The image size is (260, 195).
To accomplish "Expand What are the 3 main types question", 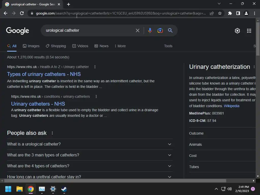I will [x=90, y=155].
